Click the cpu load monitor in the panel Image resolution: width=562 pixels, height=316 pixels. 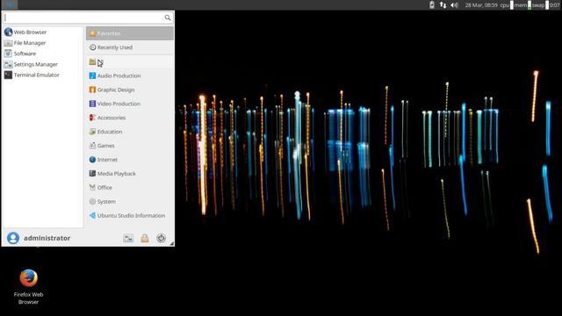[507, 5]
